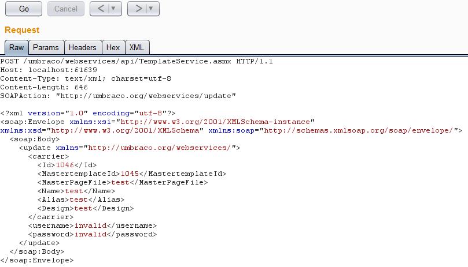This screenshot has height=267, width=468.
Task: Switch to the Params tab
Action: (46, 48)
